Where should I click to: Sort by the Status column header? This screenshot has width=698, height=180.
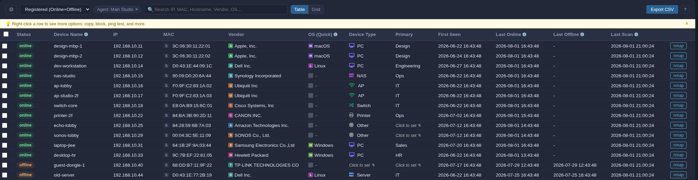pos(24,35)
